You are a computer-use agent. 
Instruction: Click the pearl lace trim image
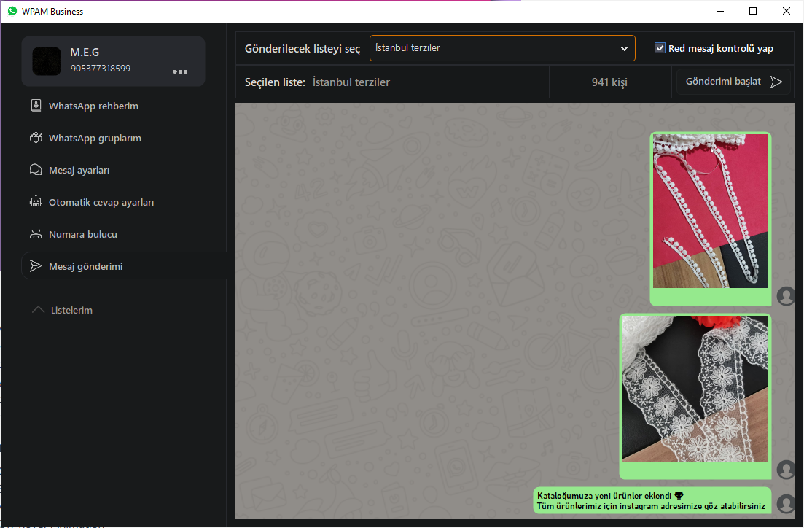(x=710, y=211)
